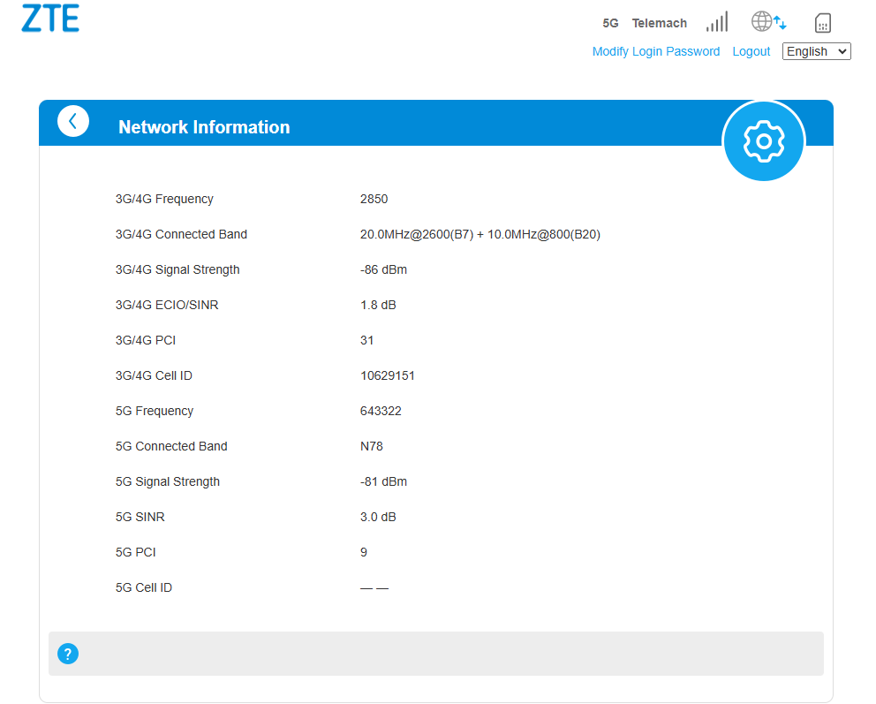
Task: Click the 5G Cell ID label
Action: (x=144, y=587)
